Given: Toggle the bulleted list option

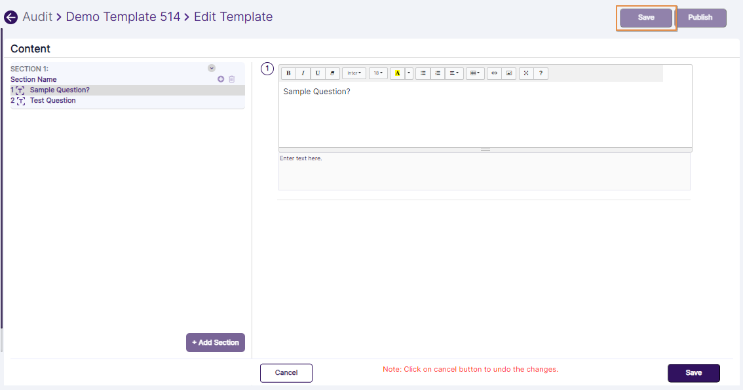Looking at the screenshot, I should (x=423, y=73).
